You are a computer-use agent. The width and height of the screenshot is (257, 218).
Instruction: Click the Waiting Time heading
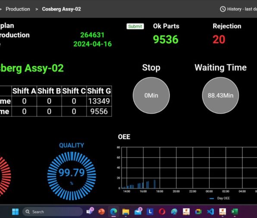(220, 68)
